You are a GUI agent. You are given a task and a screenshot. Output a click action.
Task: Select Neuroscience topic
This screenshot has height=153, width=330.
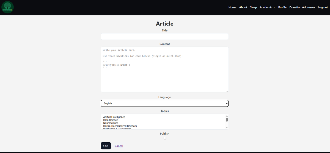click(x=111, y=123)
